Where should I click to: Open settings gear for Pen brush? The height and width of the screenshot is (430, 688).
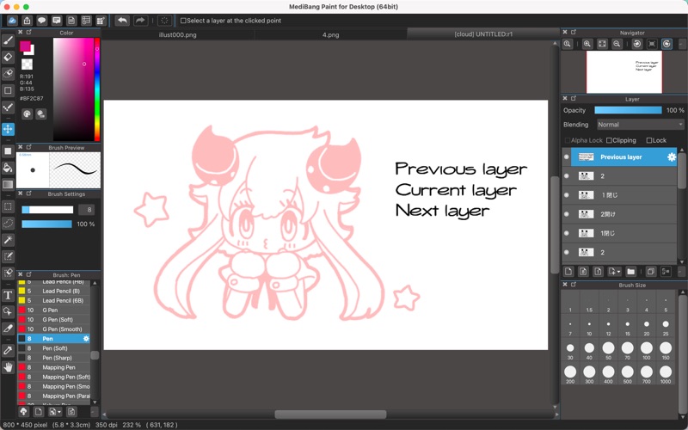pyautogui.click(x=86, y=339)
